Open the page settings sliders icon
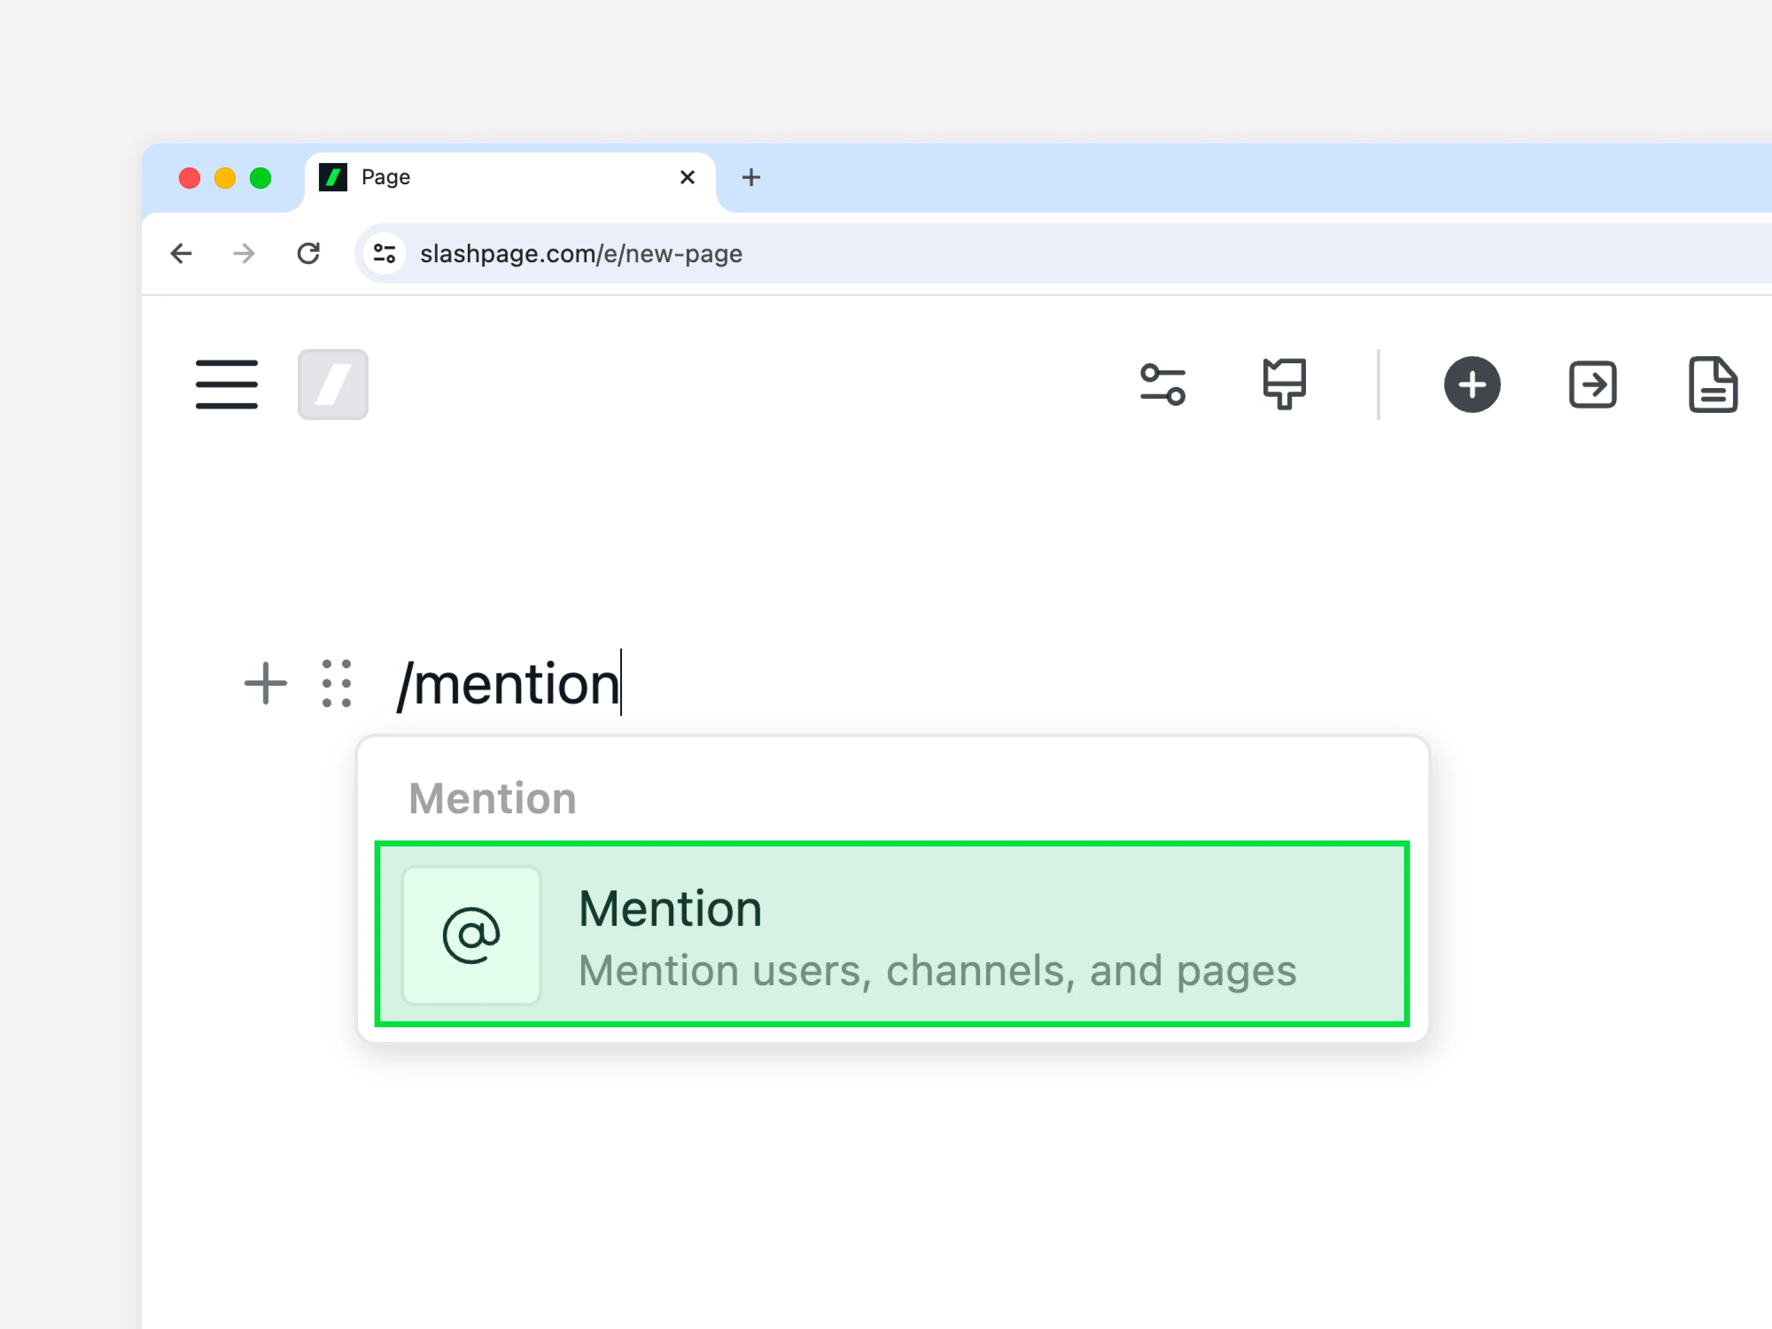 tap(1163, 385)
